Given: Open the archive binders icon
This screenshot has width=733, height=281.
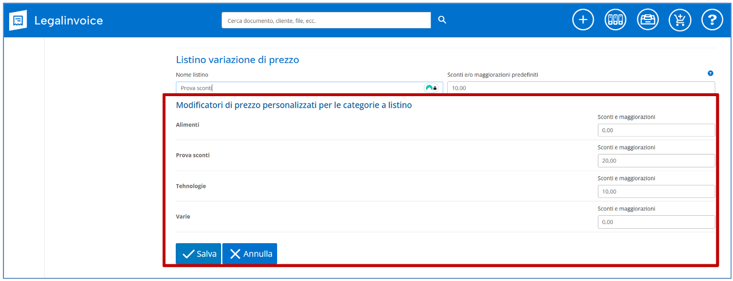Looking at the screenshot, I should 615,20.
